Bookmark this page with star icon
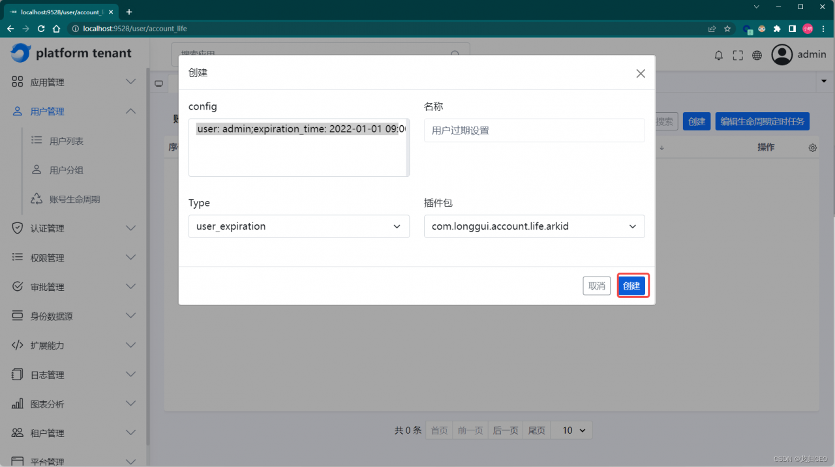This screenshot has width=835, height=467. click(x=727, y=29)
